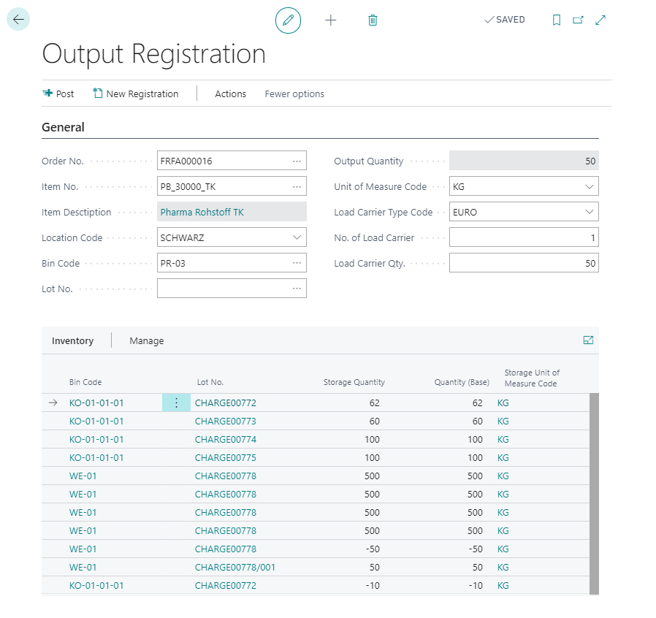Click the Item No. input field
Viewport: 656px width, 618px height.
pos(232,186)
